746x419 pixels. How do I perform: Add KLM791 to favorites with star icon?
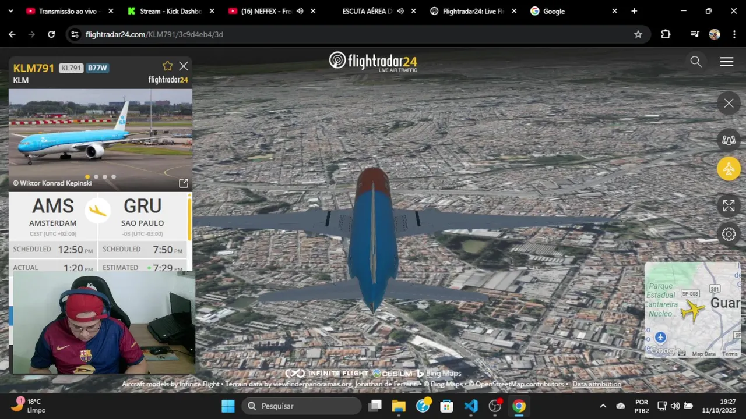point(167,66)
